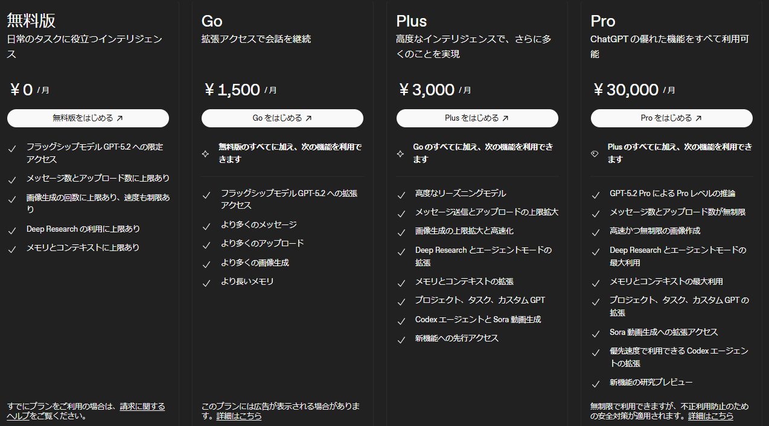This screenshot has height=426, width=769.
Task: Click the checkmark beside メッセージ数とアップロード数が無制限 in Pro
Action: tap(596, 212)
